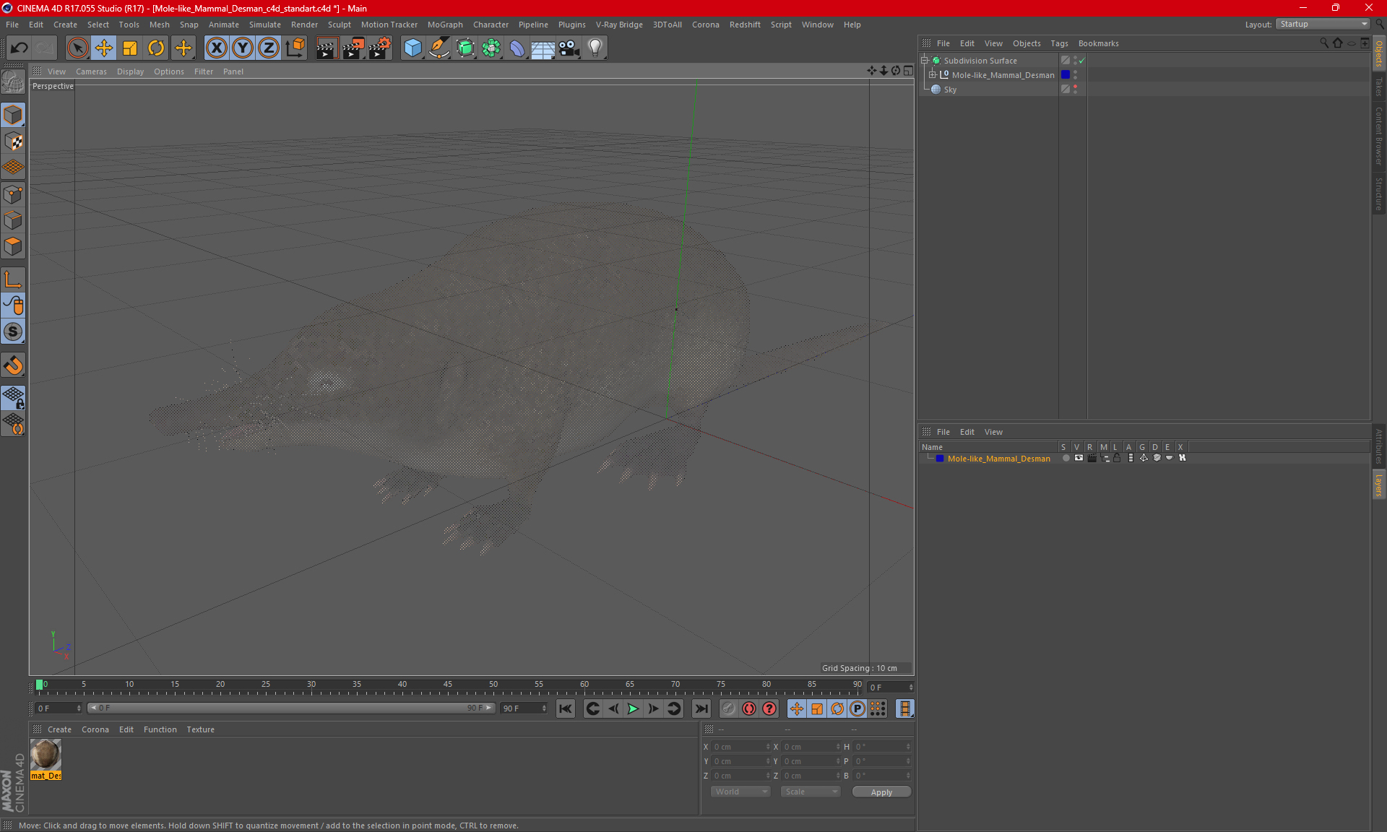Click frame 45 on timeline ruler

click(448, 685)
